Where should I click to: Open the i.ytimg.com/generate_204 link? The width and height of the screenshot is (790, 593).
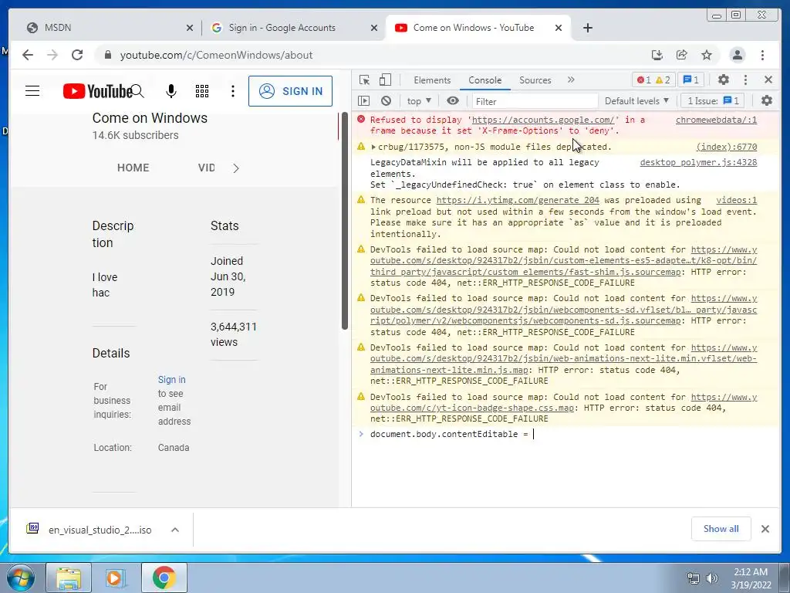tap(518, 200)
